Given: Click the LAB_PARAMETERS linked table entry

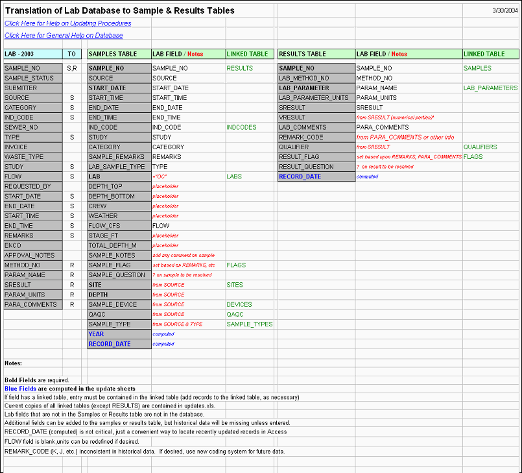Looking at the screenshot, I should tap(490, 88).
